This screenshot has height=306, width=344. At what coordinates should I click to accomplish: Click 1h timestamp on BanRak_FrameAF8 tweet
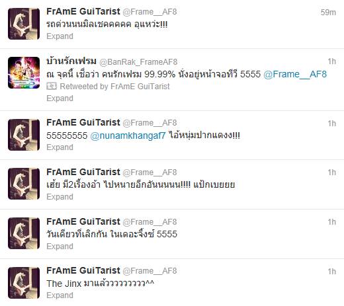click(x=331, y=61)
